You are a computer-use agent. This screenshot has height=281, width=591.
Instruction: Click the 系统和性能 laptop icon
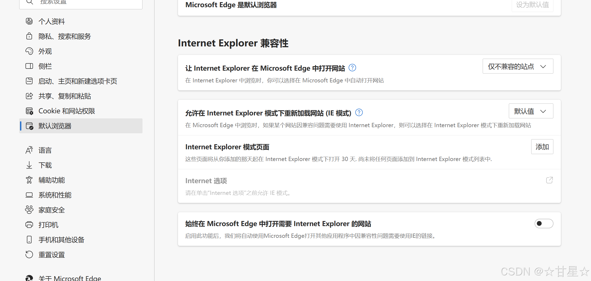(x=29, y=195)
